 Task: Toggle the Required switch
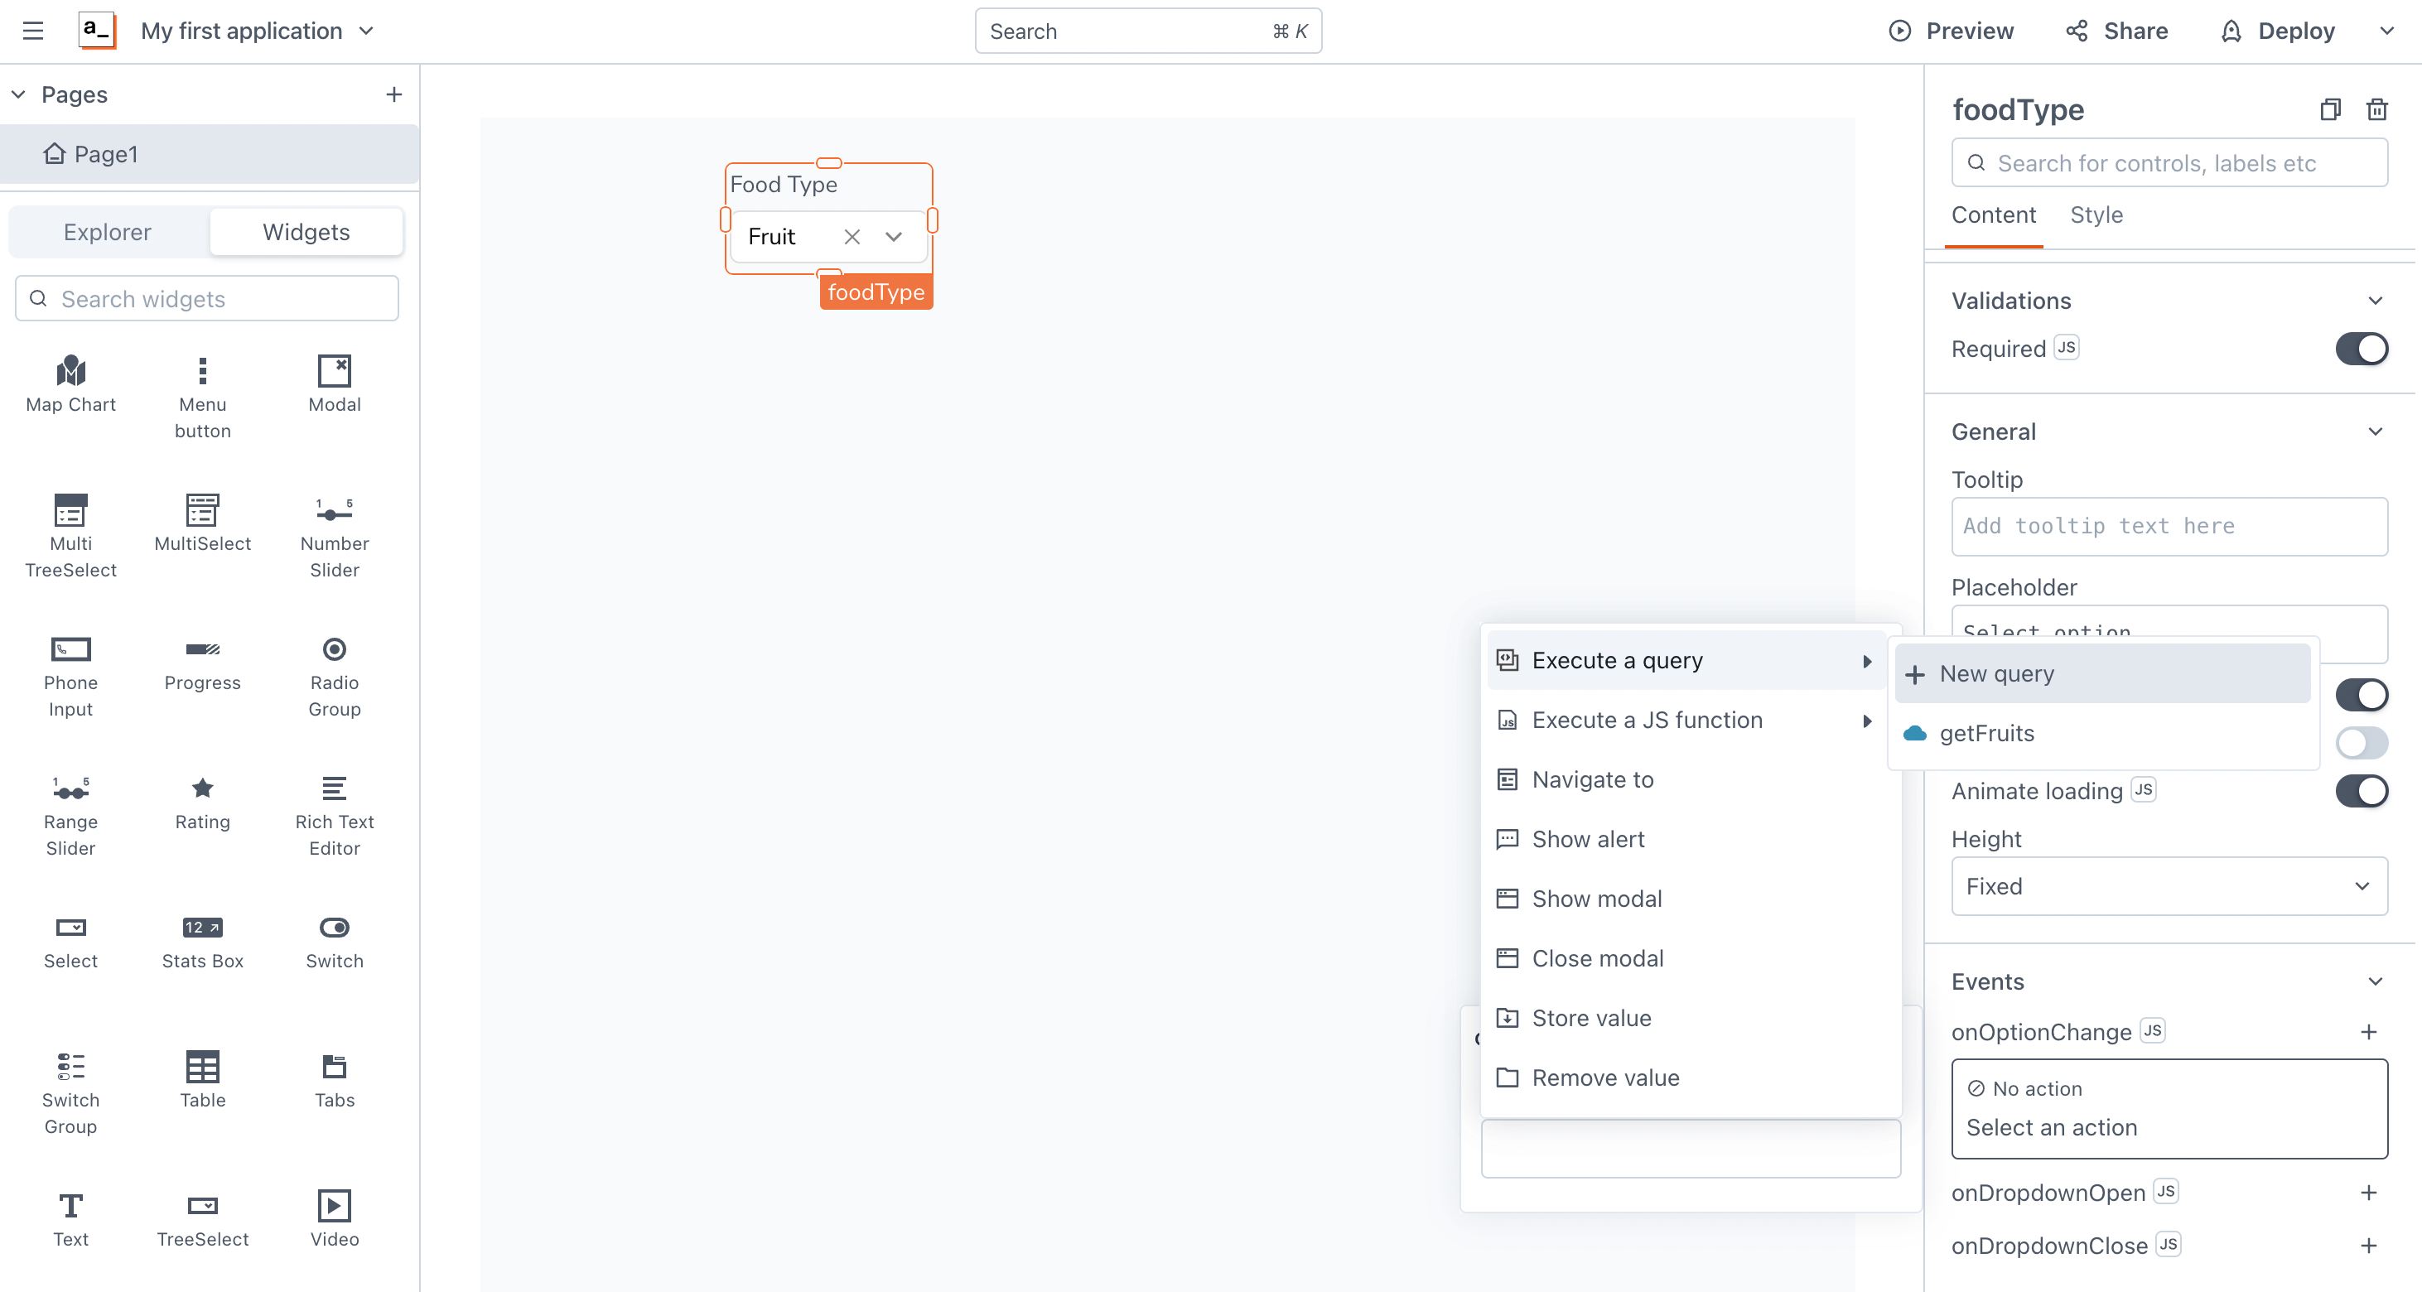[x=2361, y=349]
